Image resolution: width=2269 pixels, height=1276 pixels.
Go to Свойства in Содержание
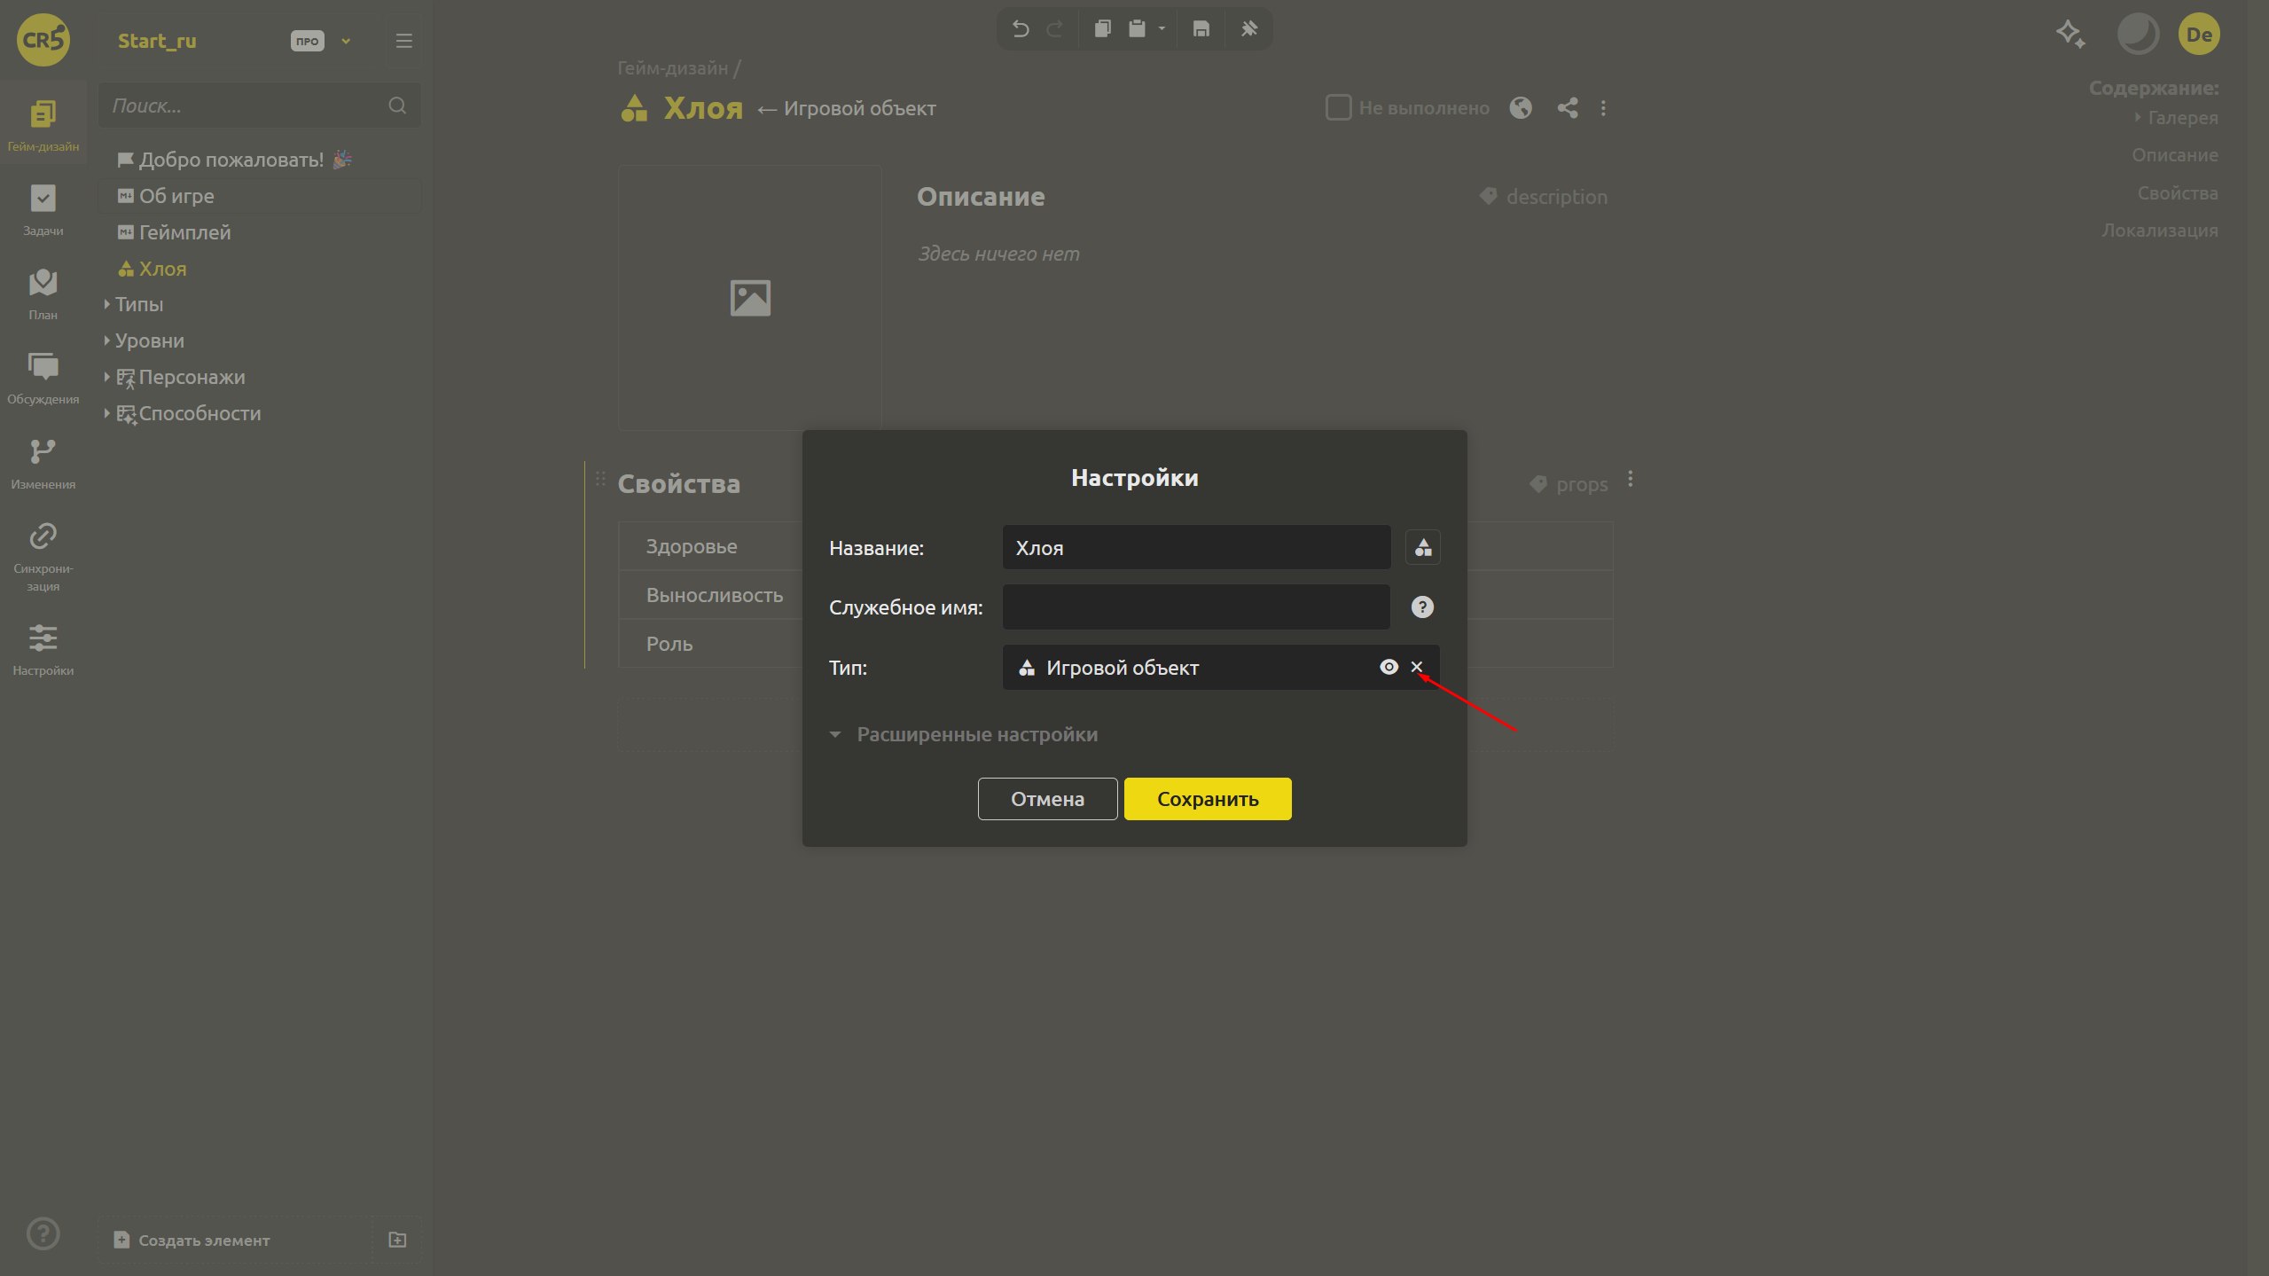tap(2177, 192)
